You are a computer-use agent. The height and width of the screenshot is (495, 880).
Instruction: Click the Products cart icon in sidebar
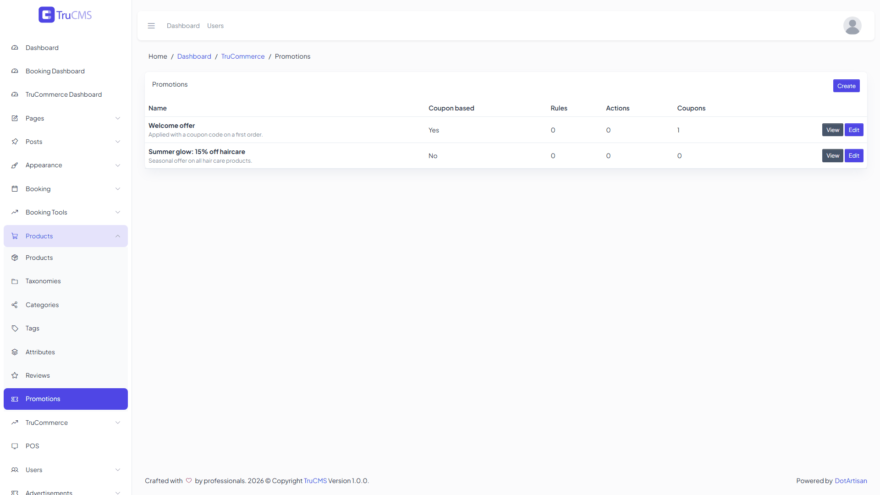tap(15, 236)
